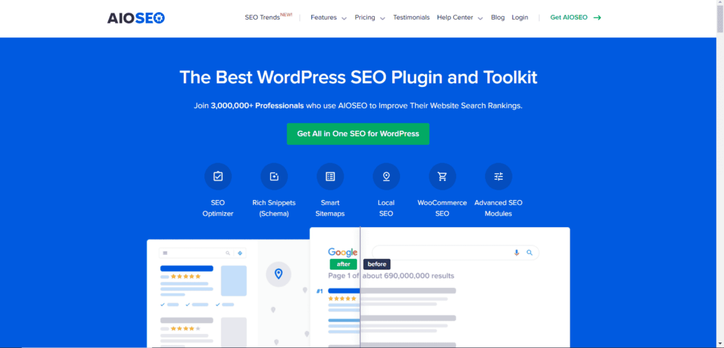Expand the Features dropdown chevron
This screenshot has height=348, width=724.
(x=344, y=18)
